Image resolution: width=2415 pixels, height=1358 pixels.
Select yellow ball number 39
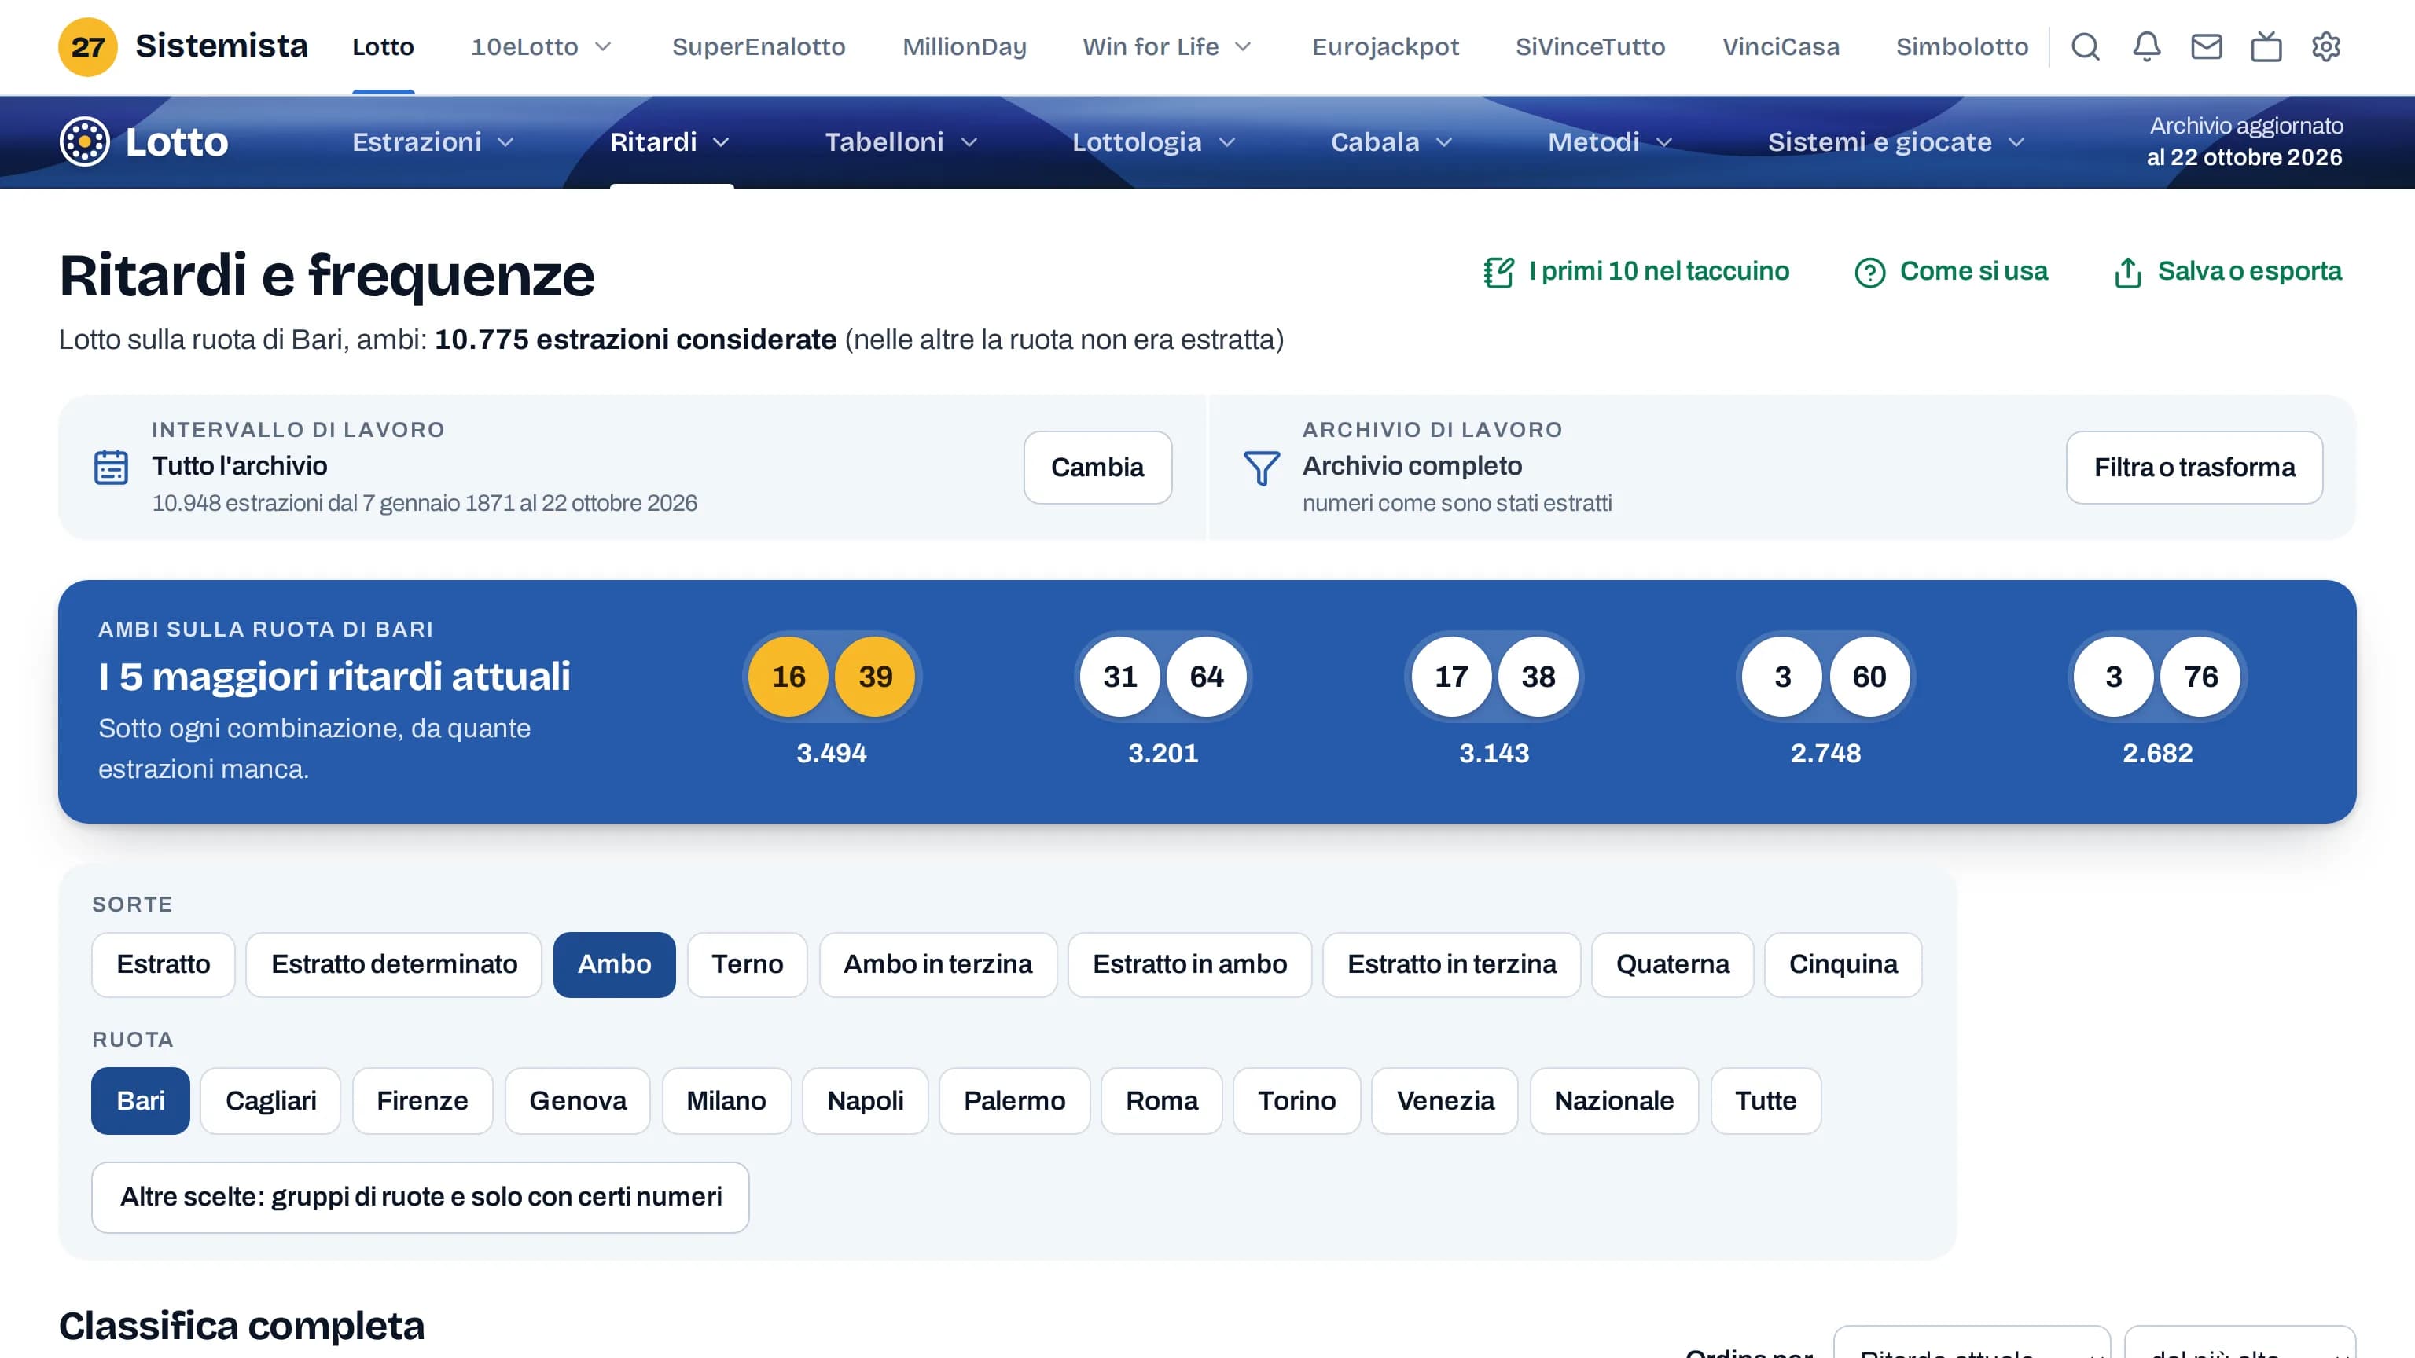pyautogui.click(x=875, y=677)
